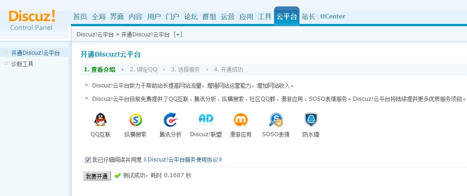Screen dimensions: 467x196
Task: Open 诊断工具 in sidebar
Action: [x=22, y=64]
